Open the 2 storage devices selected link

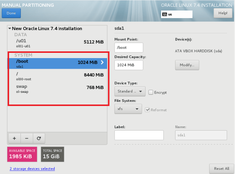click(x=32, y=168)
